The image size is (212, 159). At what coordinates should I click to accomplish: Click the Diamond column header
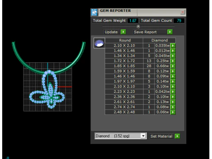pos(159,40)
